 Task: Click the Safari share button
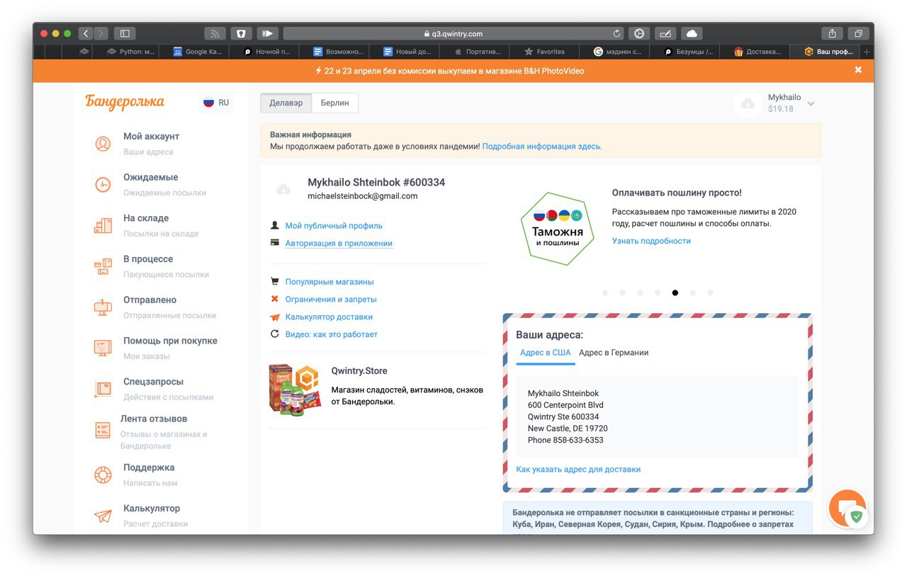(x=832, y=33)
